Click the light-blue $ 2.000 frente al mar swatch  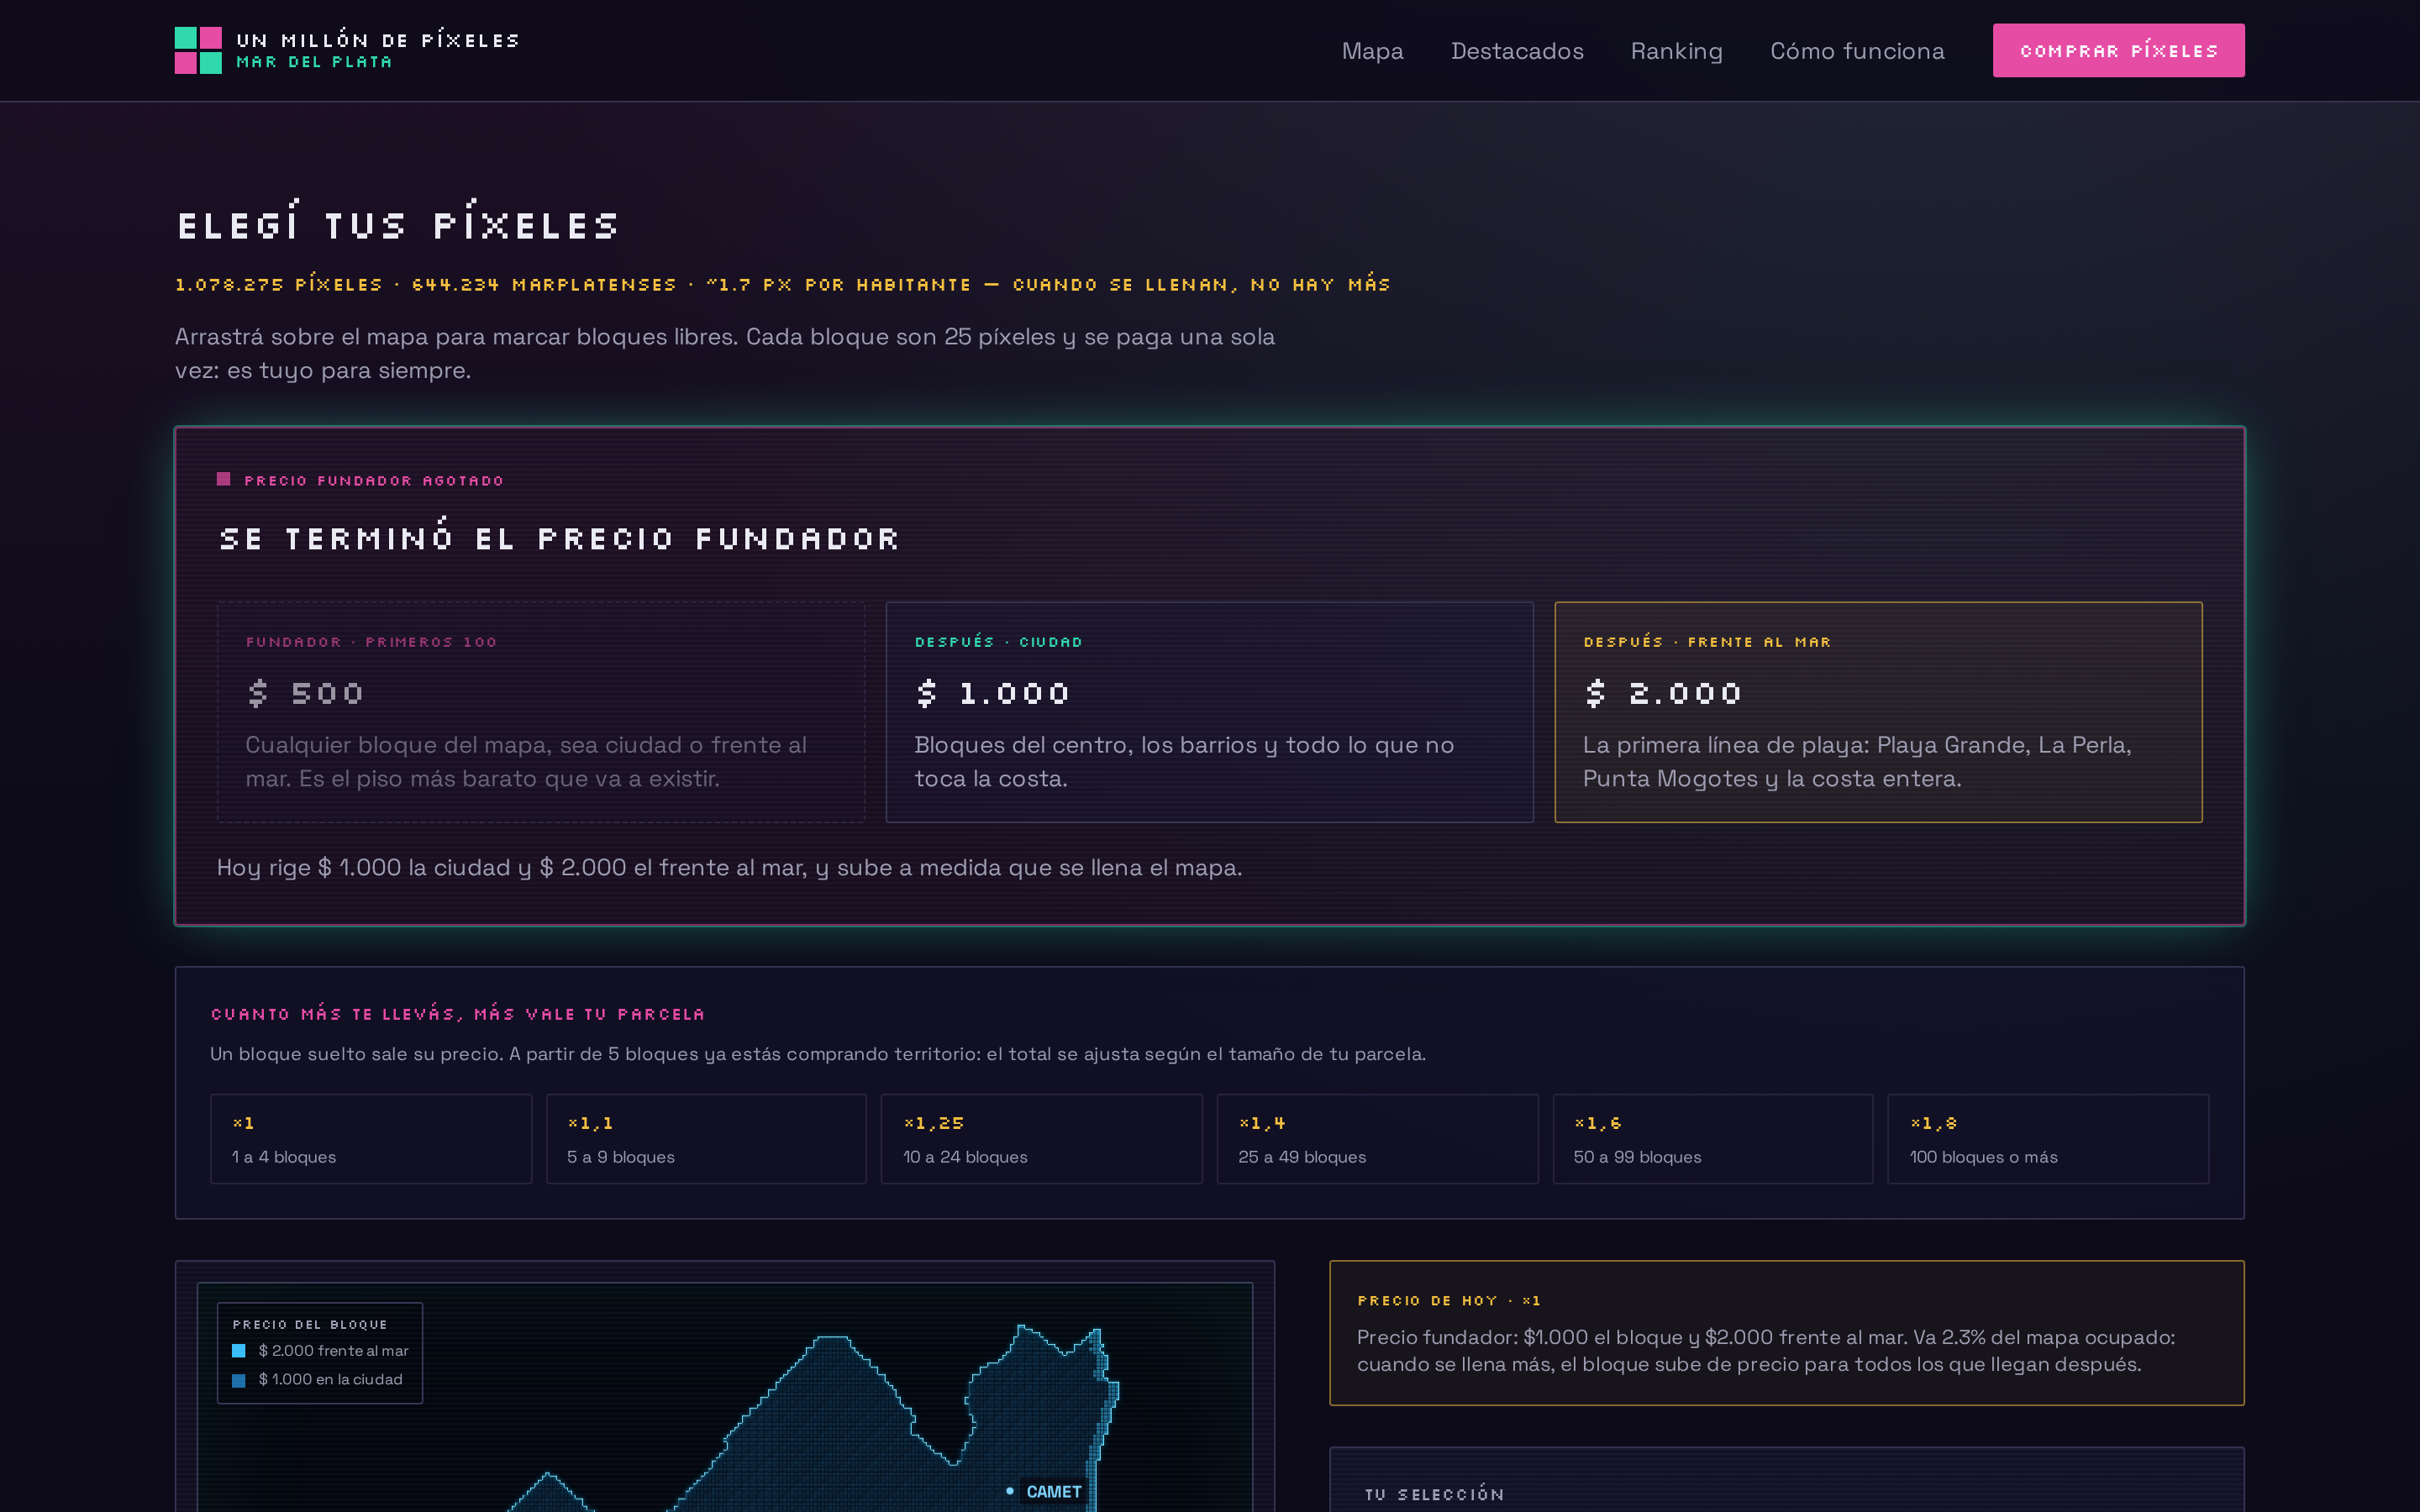point(239,1351)
